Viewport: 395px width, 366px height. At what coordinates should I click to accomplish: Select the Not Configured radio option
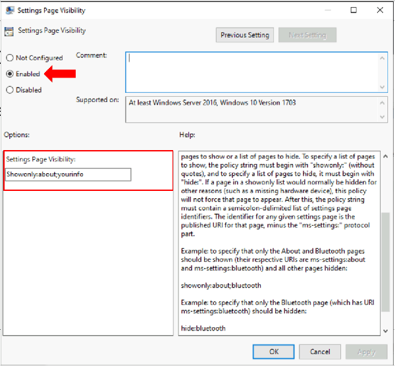point(10,58)
